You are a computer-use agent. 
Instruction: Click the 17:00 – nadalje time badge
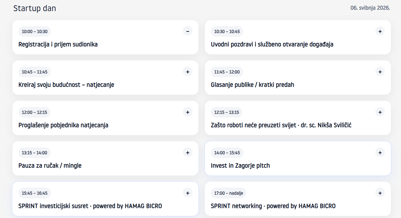[x=228, y=193]
